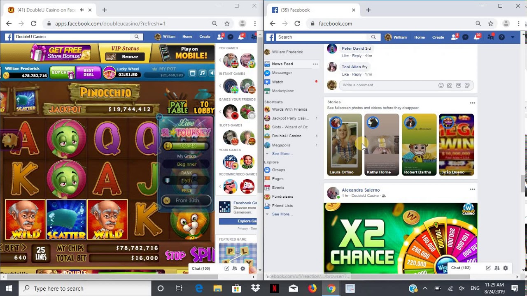Open Stories options three-dot menu

coord(472,103)
